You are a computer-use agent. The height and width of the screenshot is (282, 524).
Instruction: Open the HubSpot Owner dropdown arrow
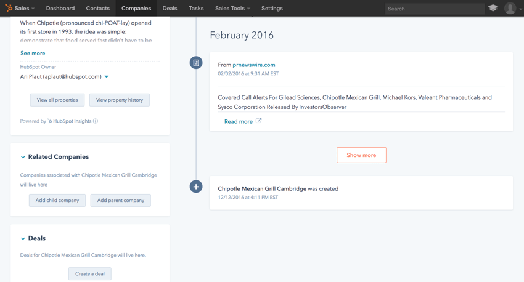click(x=107, y=77)
